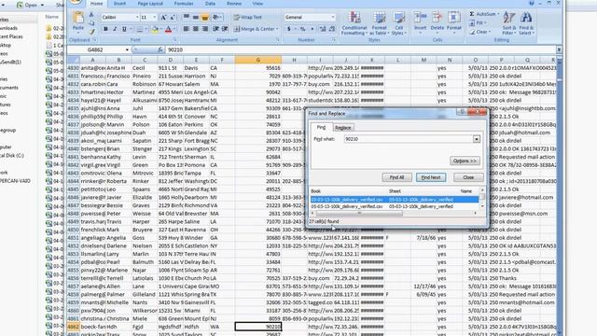
Task: Switch to the Page Layout ribbon tab
Action: coord(150,4)
